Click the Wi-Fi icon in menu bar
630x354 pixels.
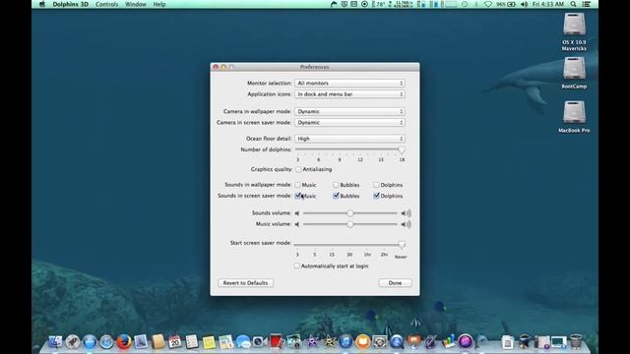488,4
